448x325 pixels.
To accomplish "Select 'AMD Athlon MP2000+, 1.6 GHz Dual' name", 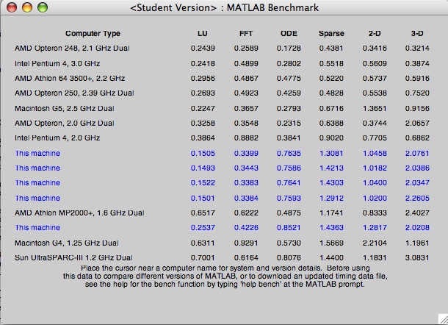I will pos(79,213).
